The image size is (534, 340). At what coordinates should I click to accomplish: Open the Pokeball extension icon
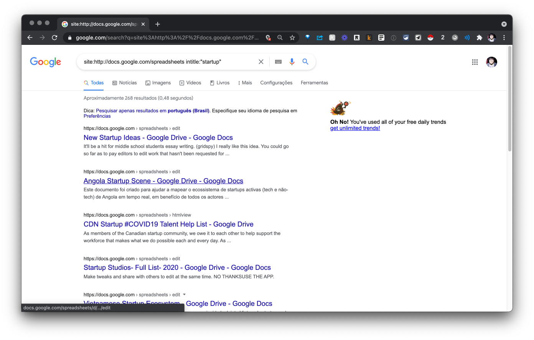[x=430, y=38]
